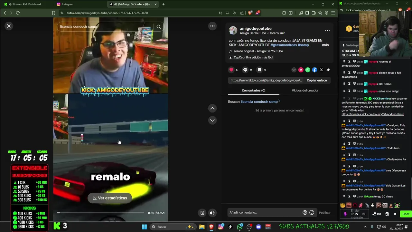412x232 pixels.
Task: Open bounties.kick.com link in Kick chat
Action: click(x=373, y=114)
